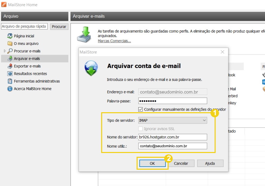Open the Marcas Comerciais link
This screenshot has width=265, height=186.
point(114,41)
